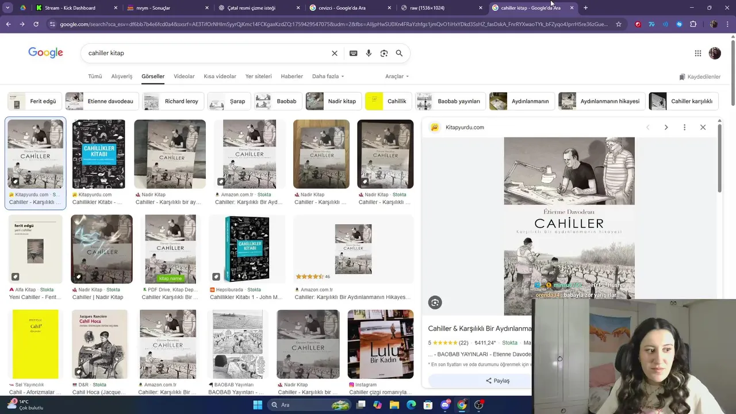Bookmark this page with the star icon
The width and height of the screenshot is (736, 414).
619,24
